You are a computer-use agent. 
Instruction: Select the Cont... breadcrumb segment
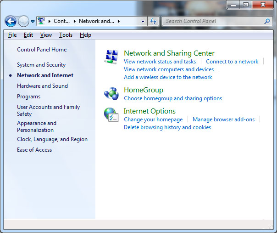point(61,21)
